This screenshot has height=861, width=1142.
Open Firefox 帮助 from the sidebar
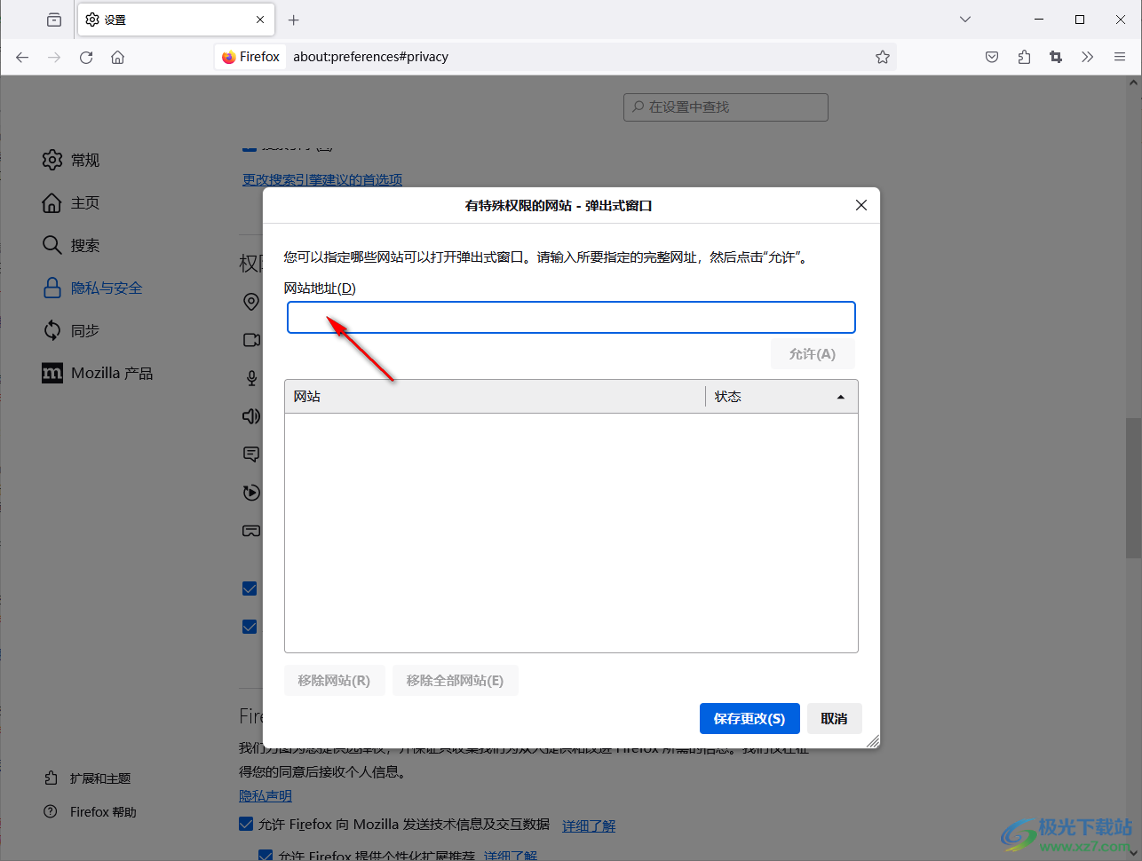90,812
